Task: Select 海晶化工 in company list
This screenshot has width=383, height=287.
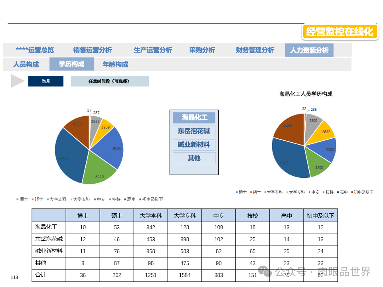Action: coord(194,118)
